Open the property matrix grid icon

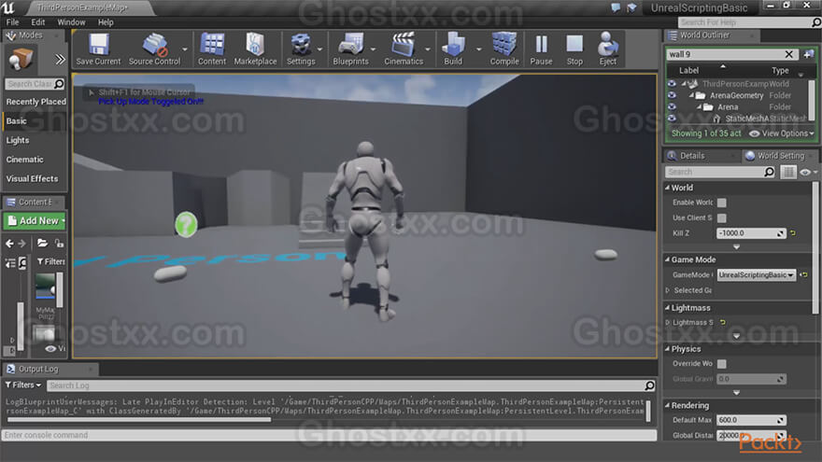pos(788,172)
